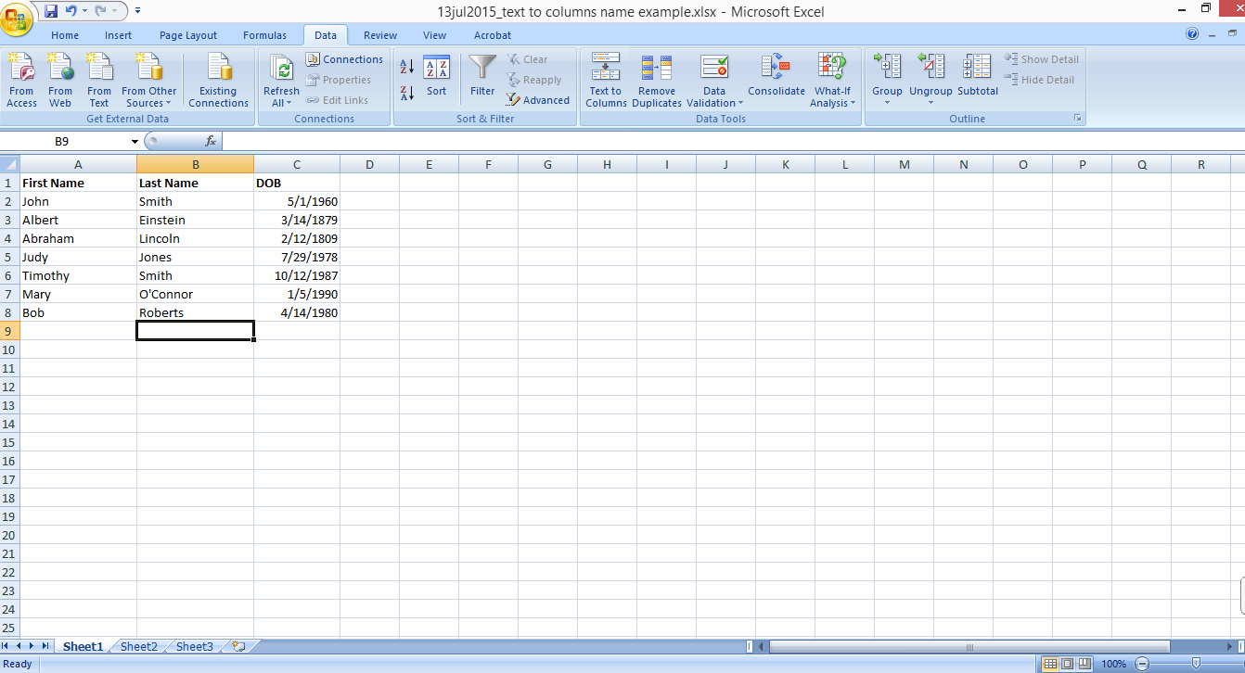This screenshot has width=1245, height=673.
Task: Open the Sheet2 worksheet tab
Action: (x=138, y=646)
